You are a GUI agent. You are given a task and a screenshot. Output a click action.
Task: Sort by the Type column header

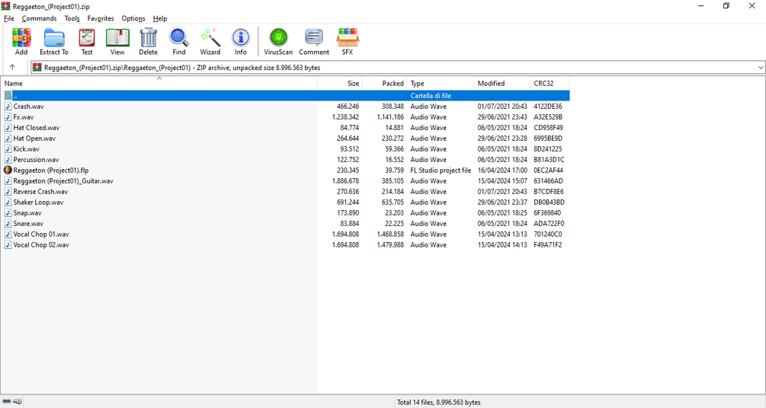click(441, 84)
